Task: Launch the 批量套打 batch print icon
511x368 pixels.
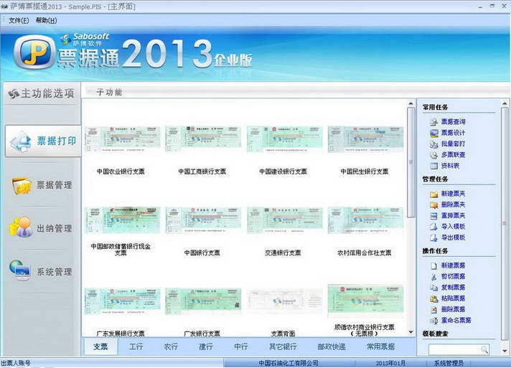Action: [433, 144]
